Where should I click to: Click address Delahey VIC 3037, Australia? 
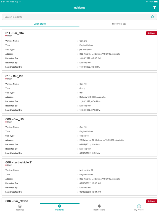92,97
